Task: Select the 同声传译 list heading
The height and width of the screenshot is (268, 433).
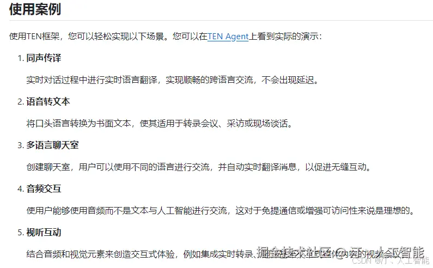Action: pos(44,58)
